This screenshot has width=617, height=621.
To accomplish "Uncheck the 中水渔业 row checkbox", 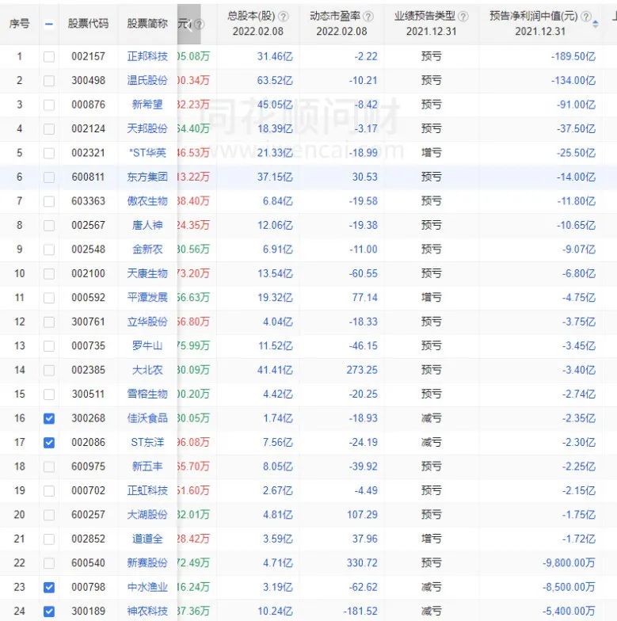I will pyautogui.click(x=49, y=588).
